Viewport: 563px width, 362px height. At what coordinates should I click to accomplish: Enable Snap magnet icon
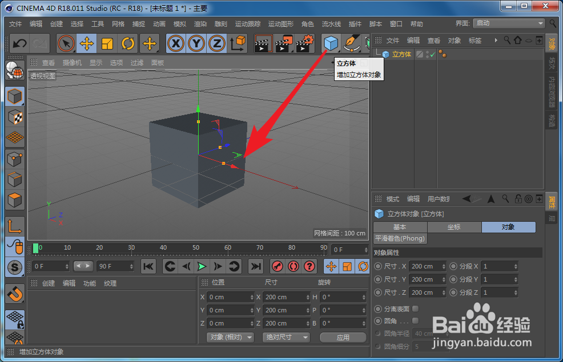tap(15, 294)
